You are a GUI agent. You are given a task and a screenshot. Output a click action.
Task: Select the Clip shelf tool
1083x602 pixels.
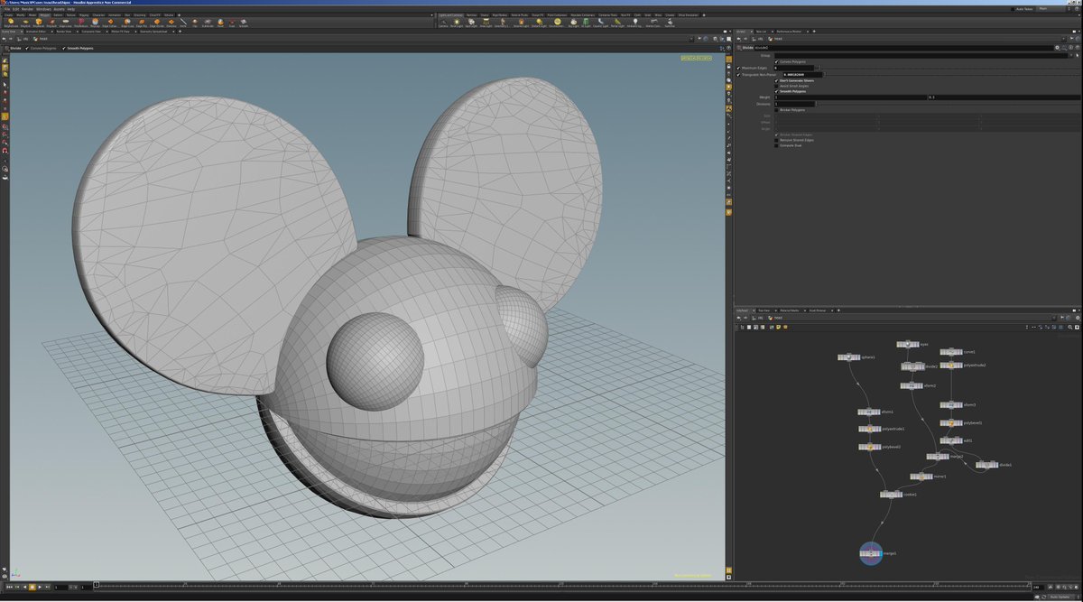tap(195, 23)
